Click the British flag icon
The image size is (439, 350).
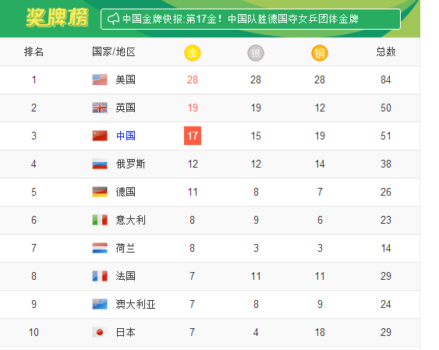[100, 108]
